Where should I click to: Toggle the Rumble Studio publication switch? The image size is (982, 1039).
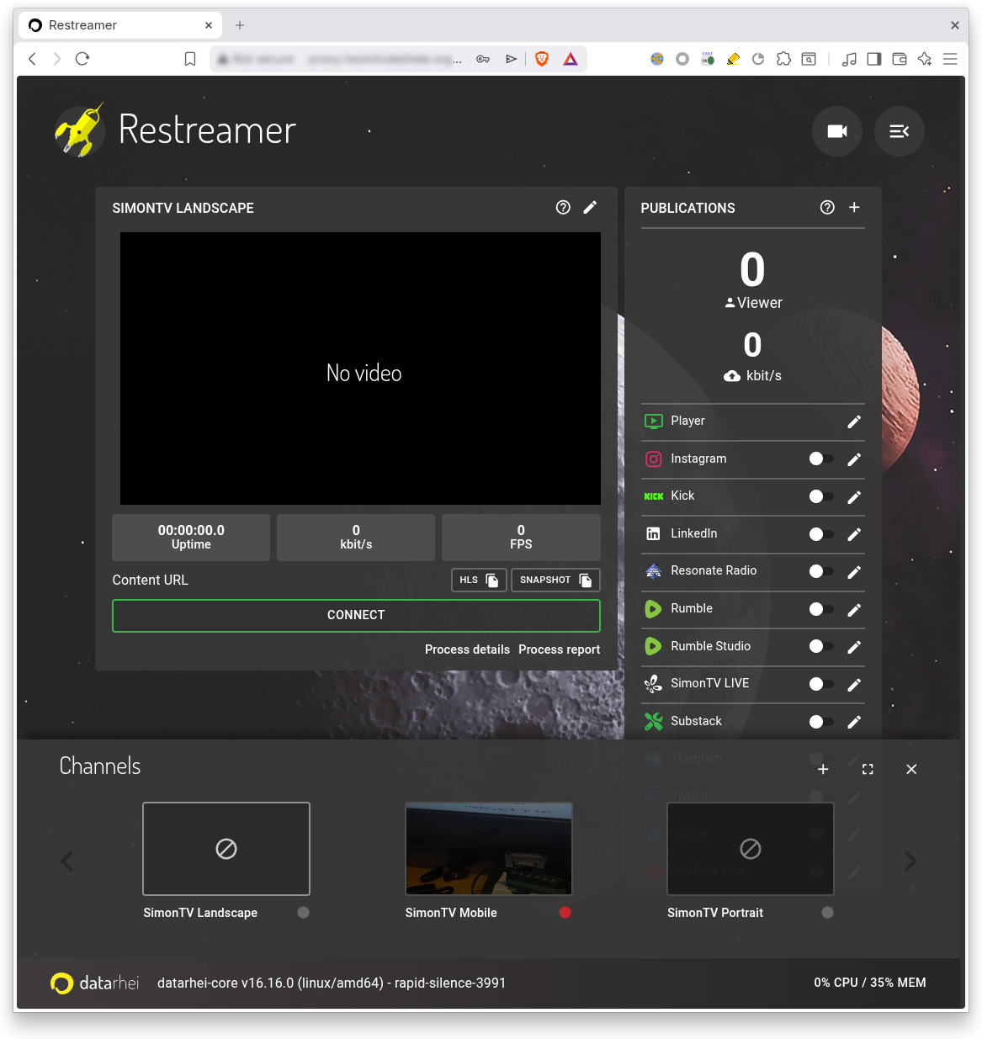(820, 646)
